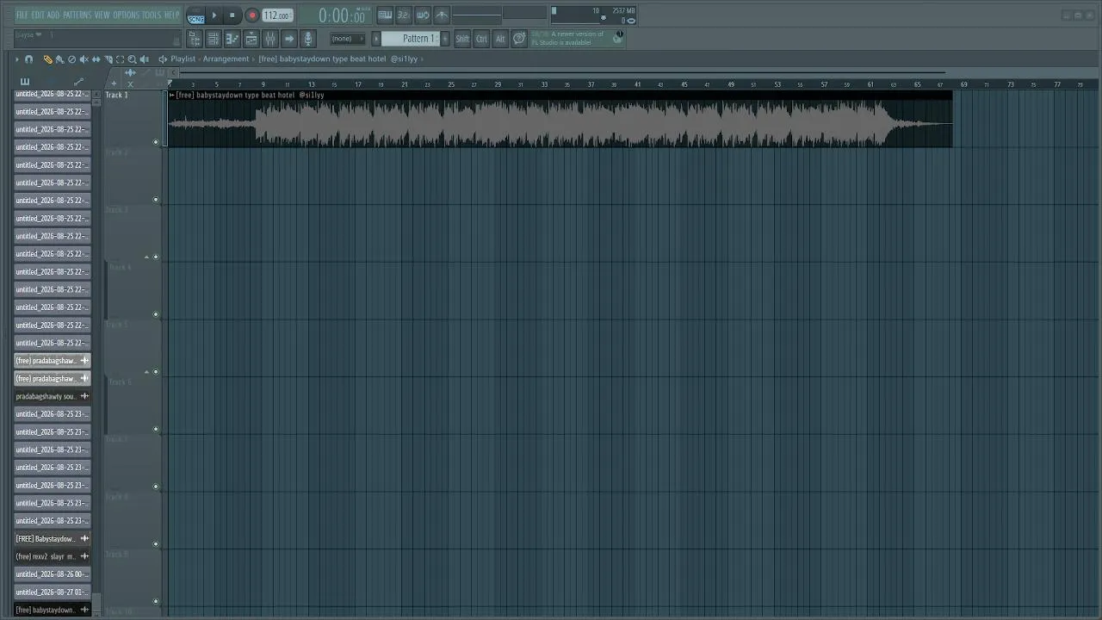Toggle the loop recording icon
The width and height of the screenshot is (1102, 620).
click(x=423, y=15)
